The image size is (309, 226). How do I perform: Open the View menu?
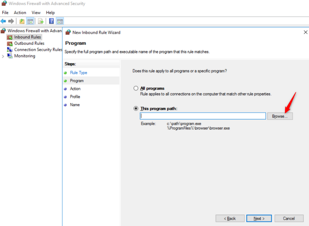pos(36,13)
